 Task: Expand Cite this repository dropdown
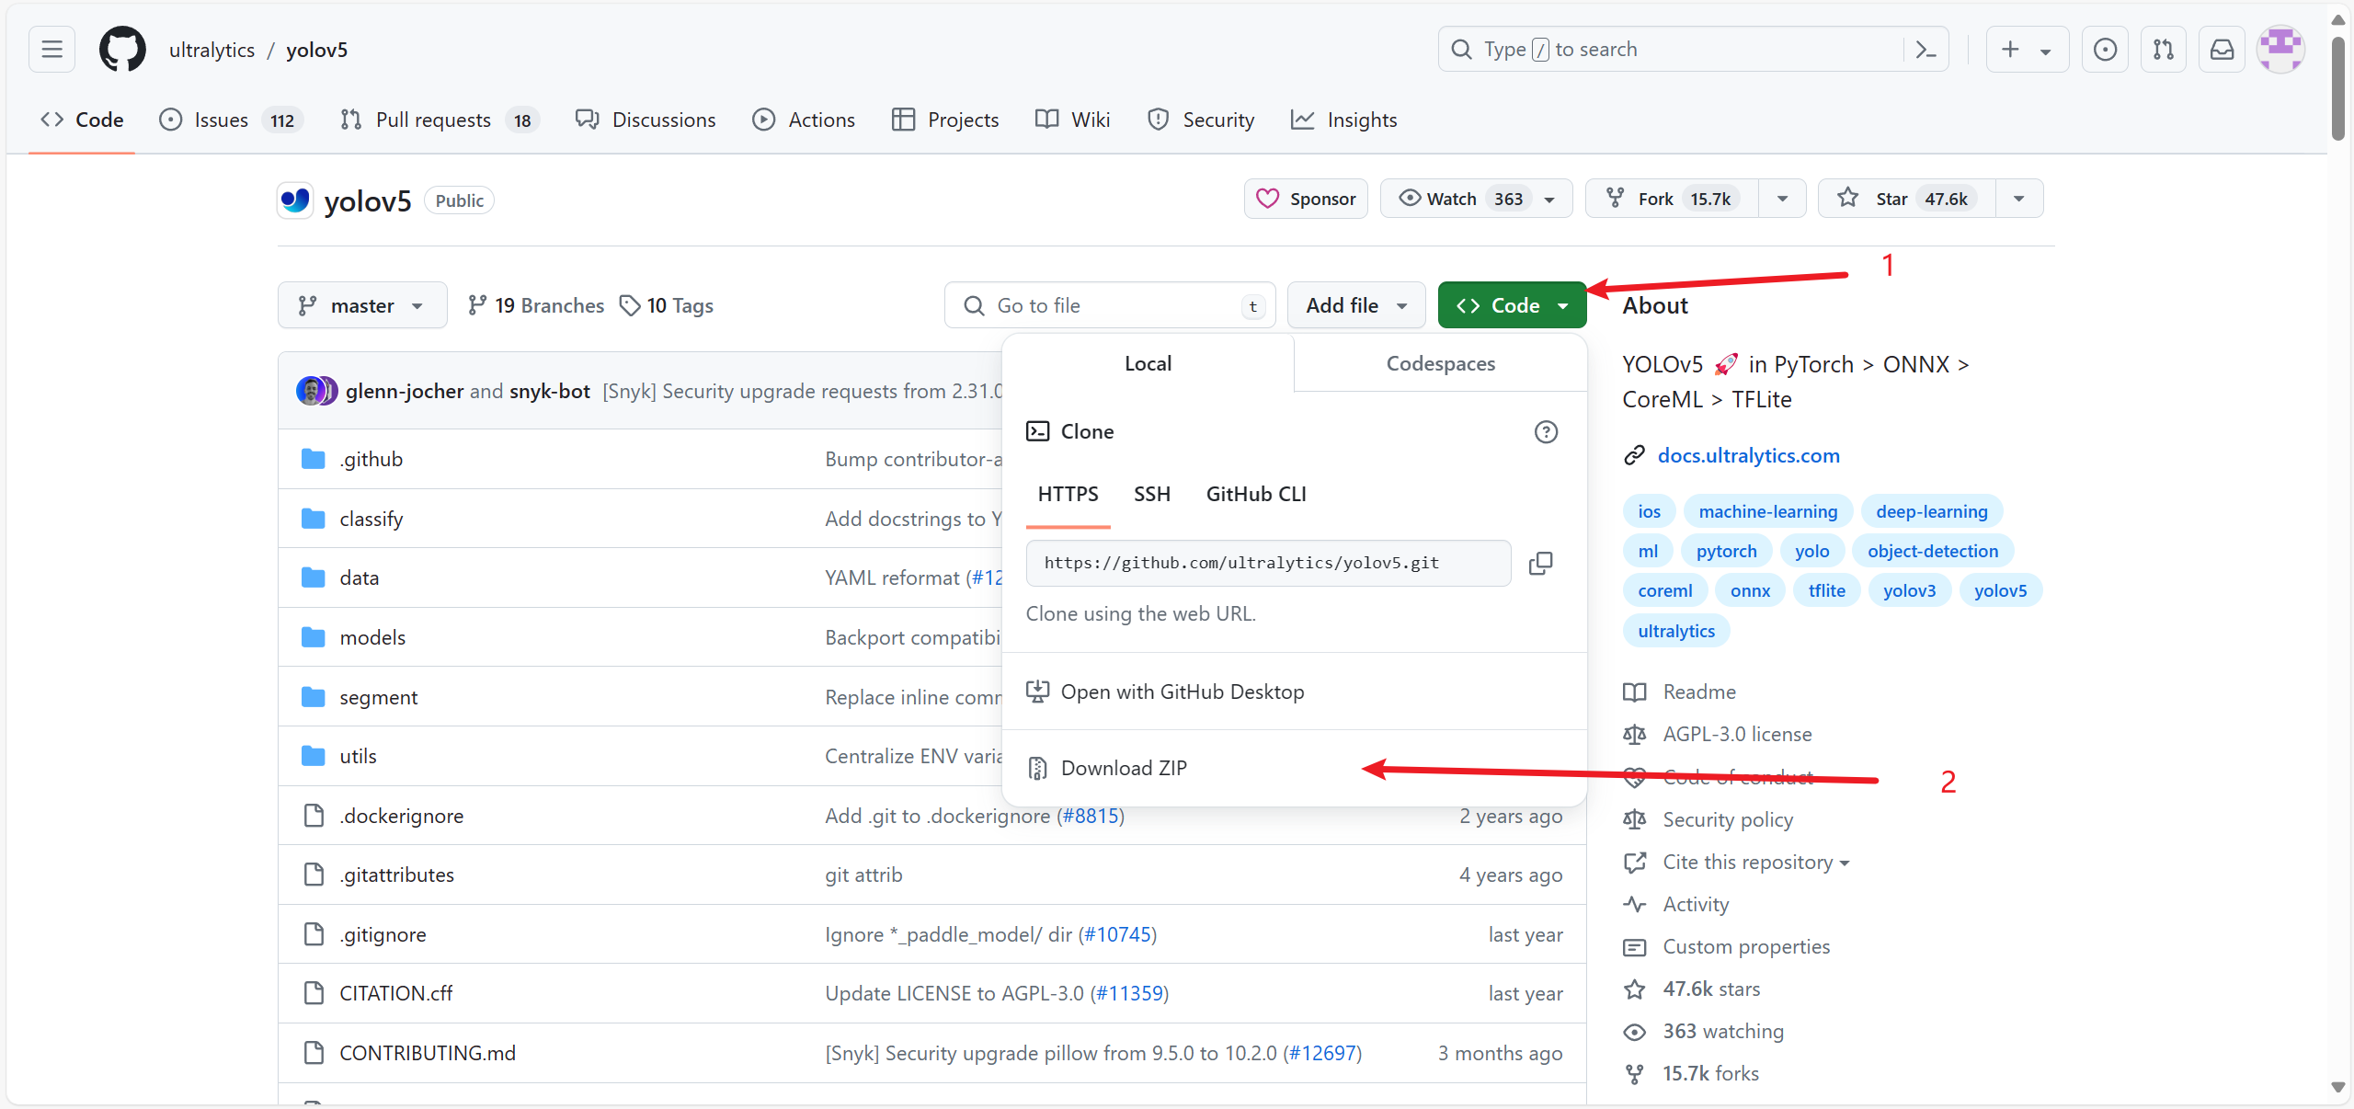pos(1755,863)
